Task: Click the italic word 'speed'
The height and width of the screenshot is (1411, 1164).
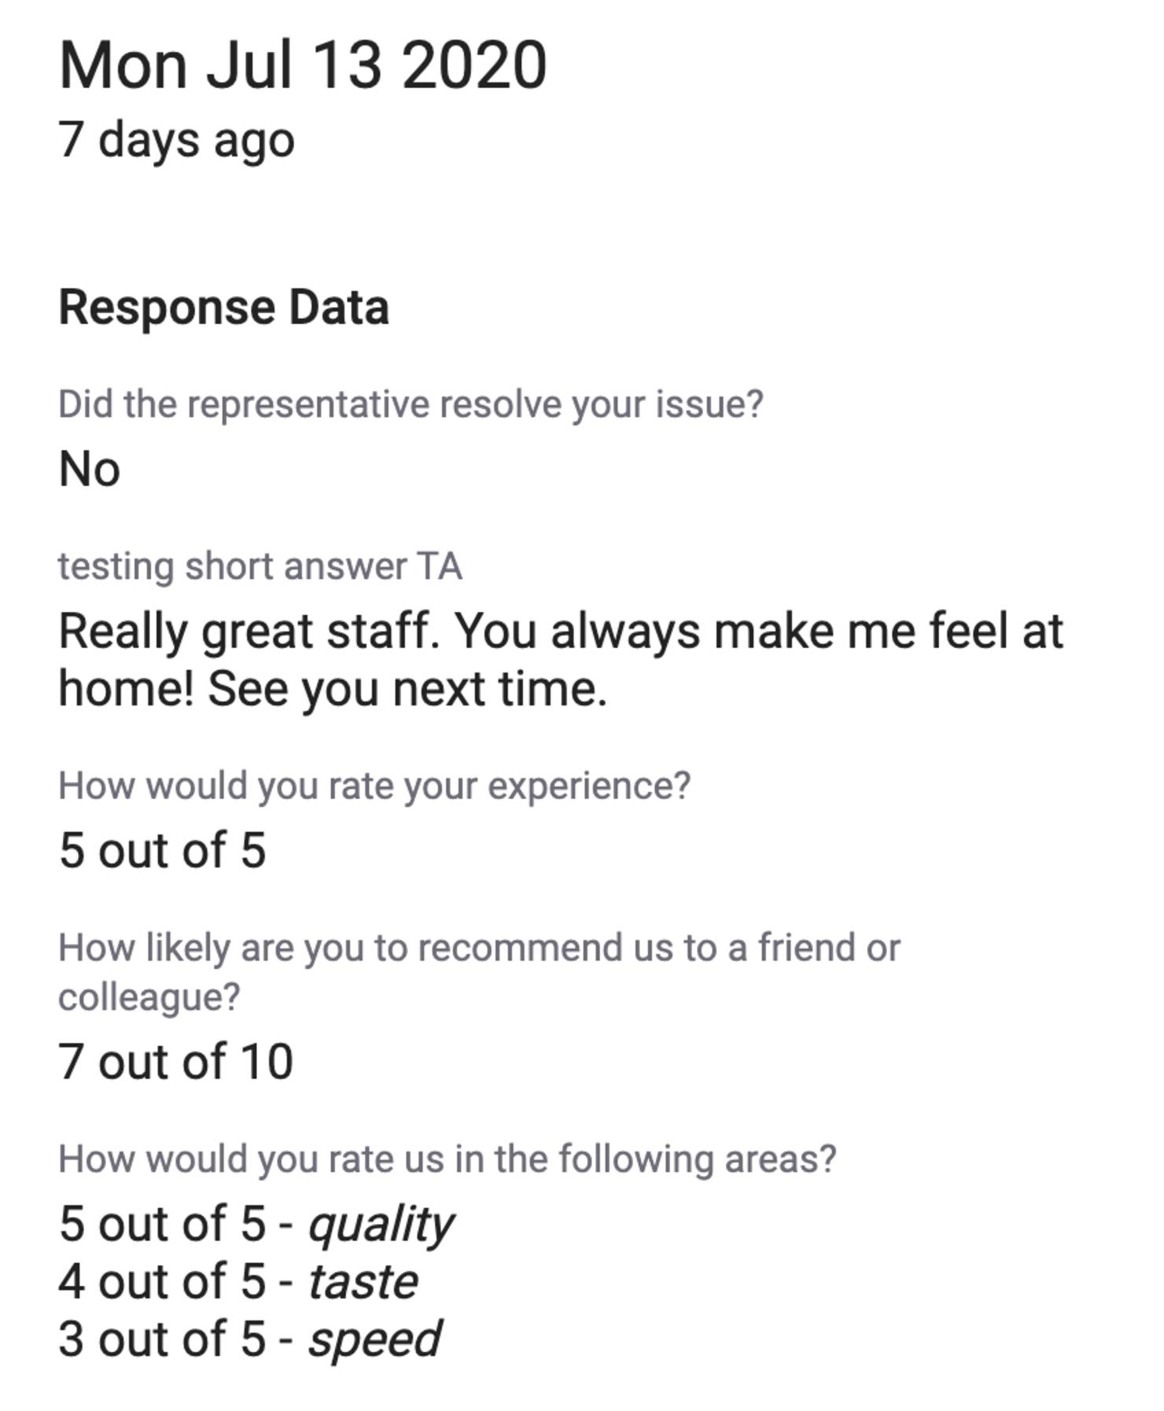Action: coord(374,1341)
